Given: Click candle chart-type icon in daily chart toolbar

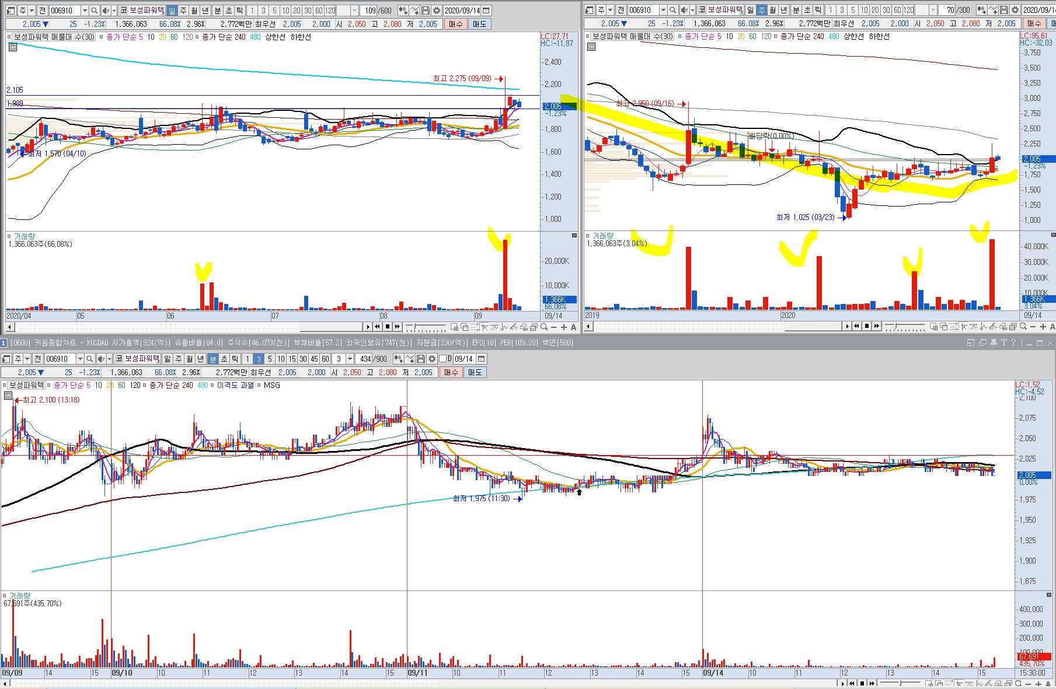Looking at the screenshot, I should (403, 11).
